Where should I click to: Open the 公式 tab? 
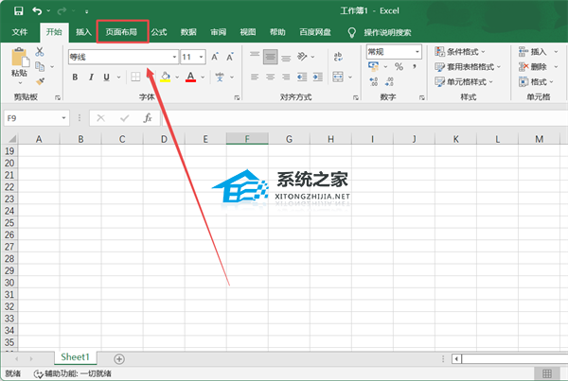159,32
